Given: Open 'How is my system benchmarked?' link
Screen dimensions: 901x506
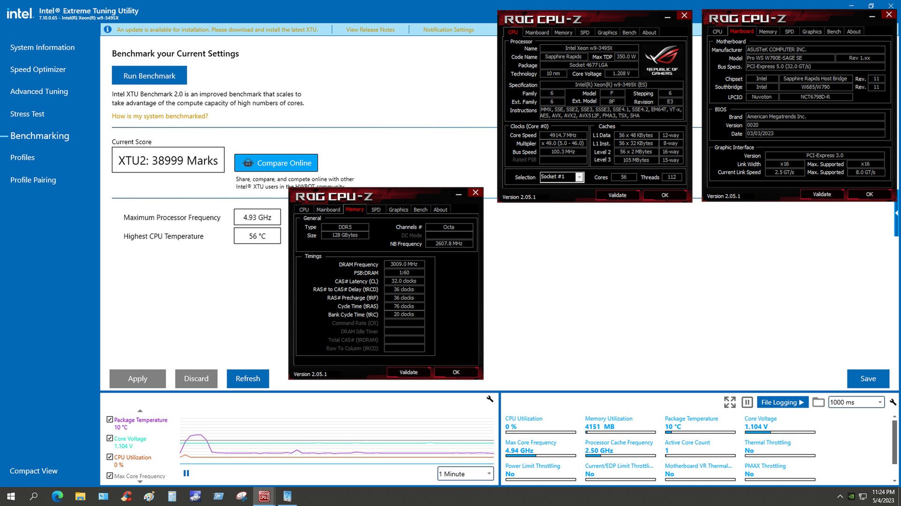Looking at the screenshot, I should [160, 116].
